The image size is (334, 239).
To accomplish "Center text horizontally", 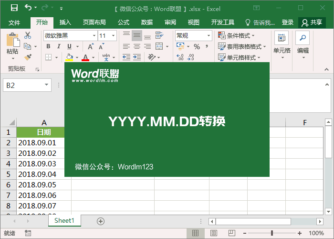I will [137, 46].
